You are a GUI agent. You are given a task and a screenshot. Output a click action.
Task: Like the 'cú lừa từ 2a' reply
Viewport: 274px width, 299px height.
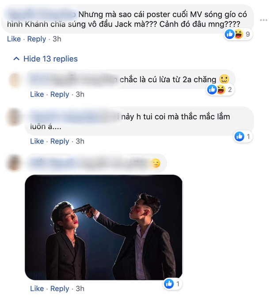pos(37,94)
